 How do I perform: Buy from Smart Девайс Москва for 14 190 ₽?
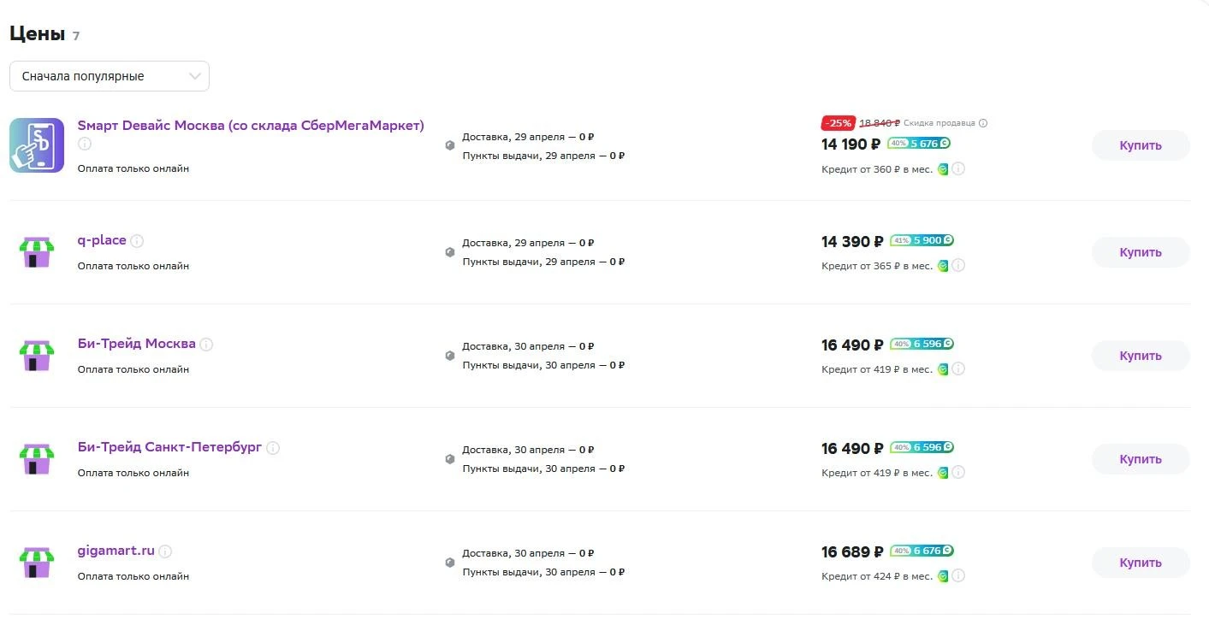[x=1141, y=145]
